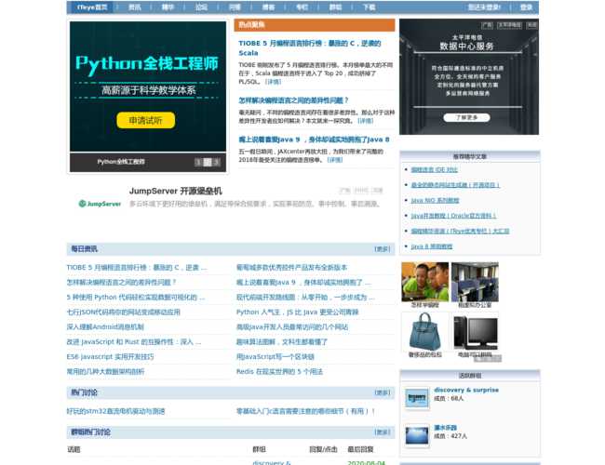The height and width of the screenshot is (465, 605).
Task: Open ES6 javascript 实用开发技巧 link
Action: pos(110,356)
